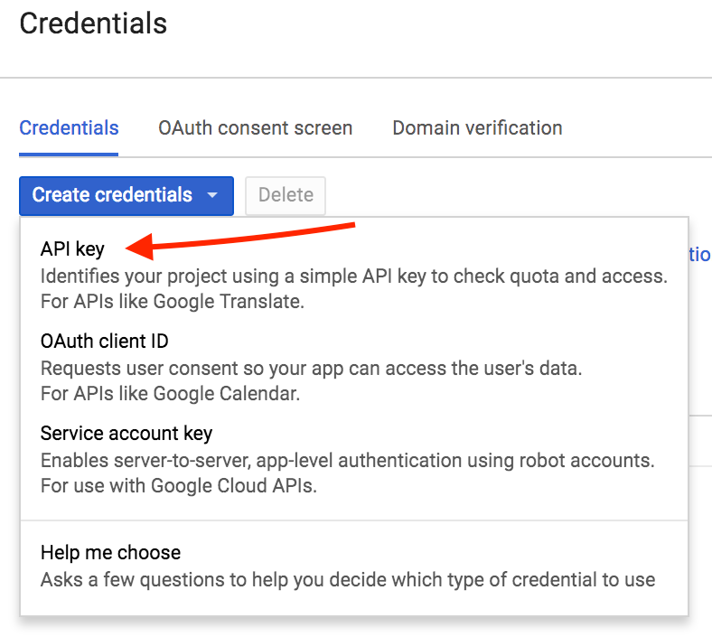The width and height of the screenshot is (712, 637).
Task: Click the greyed-out Delete button
Action: click(x=286, y=196)
